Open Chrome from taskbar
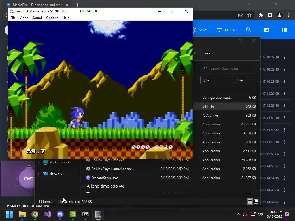Screen dimensions: 295x221 [35, 214]
